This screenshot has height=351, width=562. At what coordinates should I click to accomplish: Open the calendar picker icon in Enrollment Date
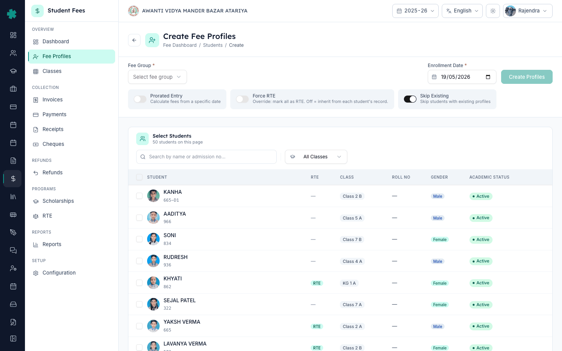[488, 77]
